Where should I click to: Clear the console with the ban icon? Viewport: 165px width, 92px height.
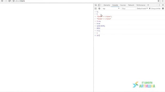pos(99,8)
